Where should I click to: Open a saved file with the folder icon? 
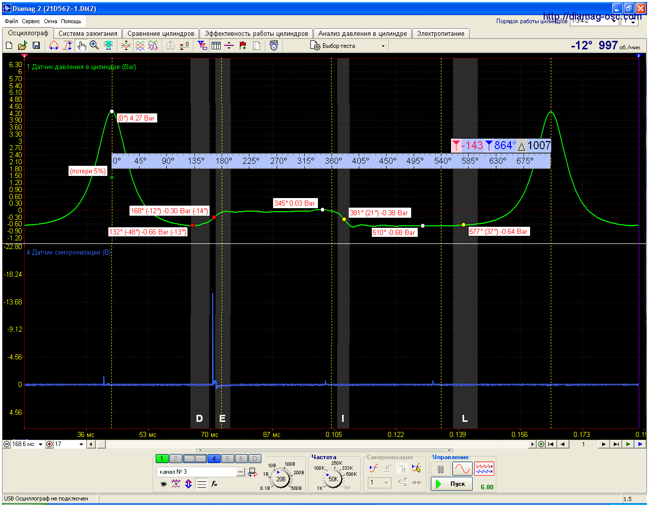[x=23, y=46]
